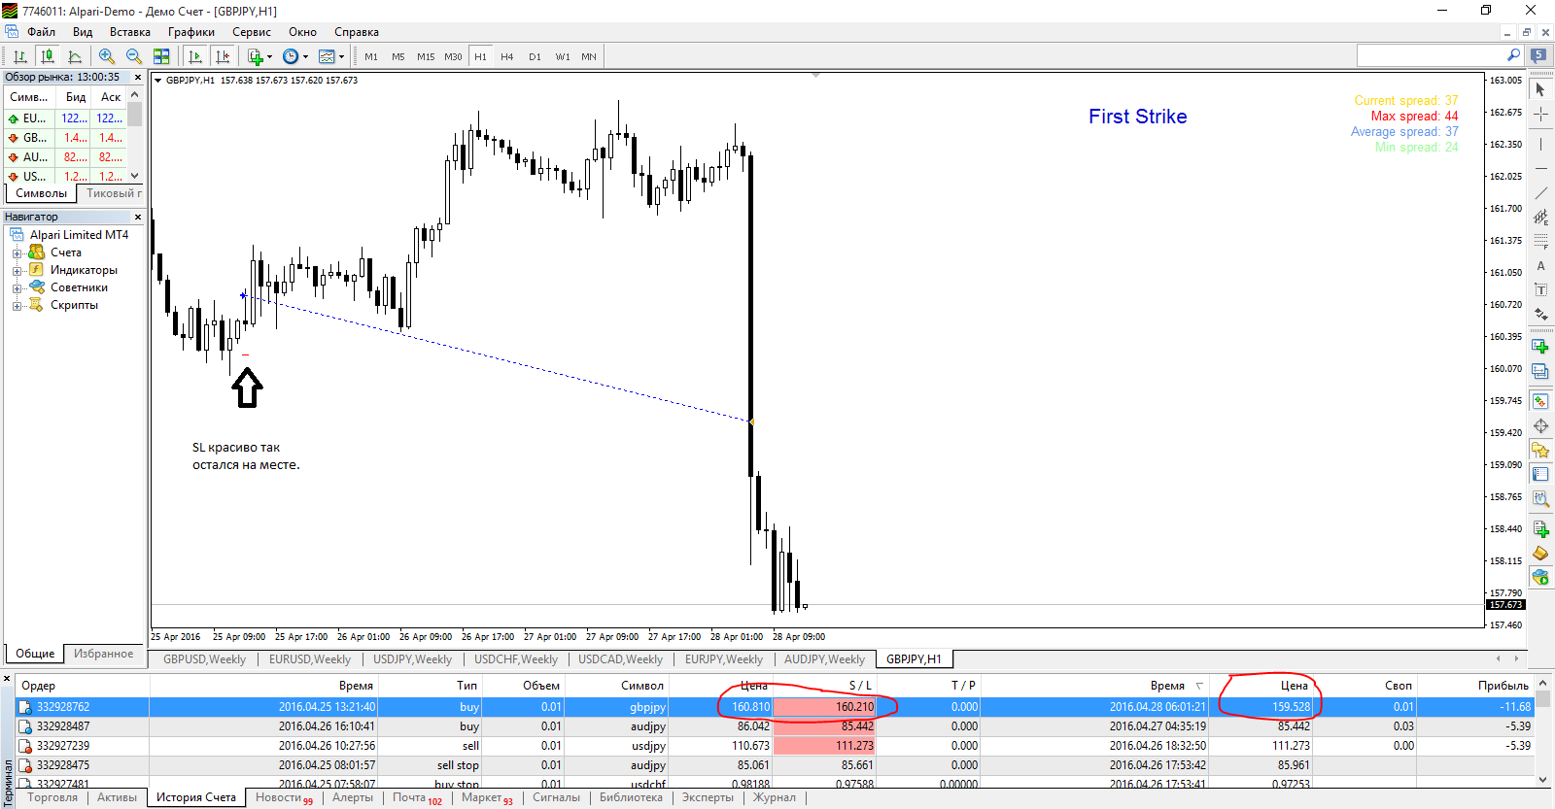Open Вставка menu

tap(130, 32)
